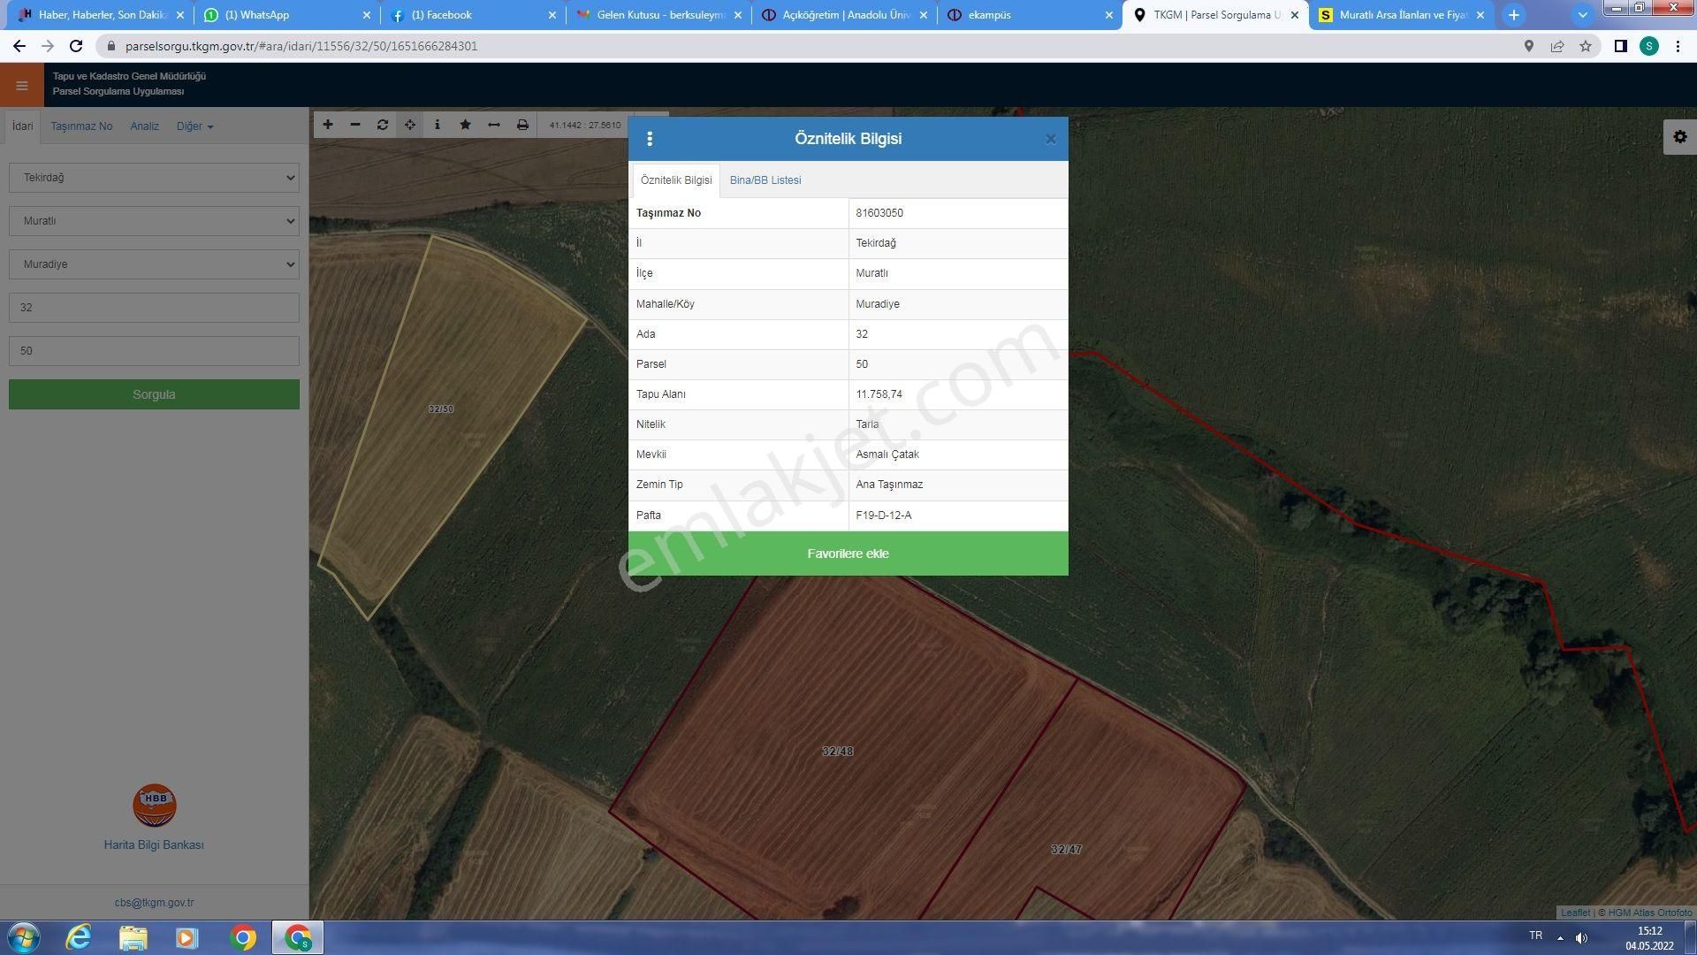Show hidden system tray icons arrow

click(x=1560, y=937)
